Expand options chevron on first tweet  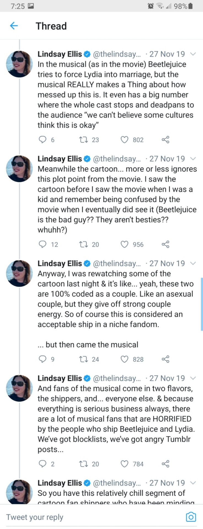(x=193, y=54)
